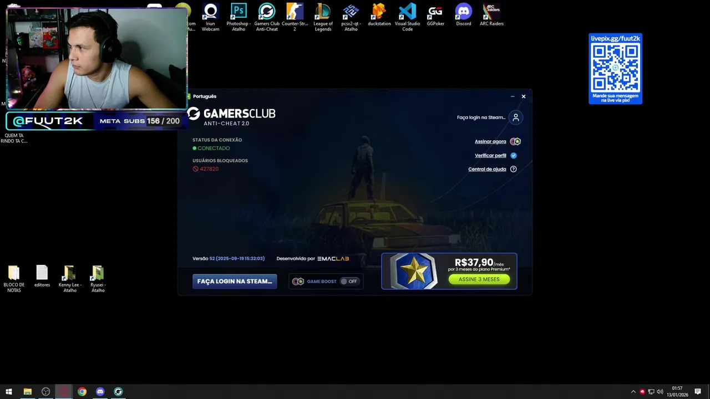Open the duckstation desktop icon
The height and width of the screenshot is (399, 710).
pos(379,15)
